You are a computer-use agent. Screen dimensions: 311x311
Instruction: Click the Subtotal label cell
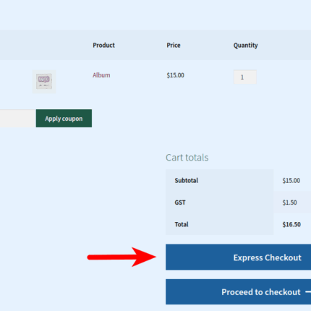[219, 180]
